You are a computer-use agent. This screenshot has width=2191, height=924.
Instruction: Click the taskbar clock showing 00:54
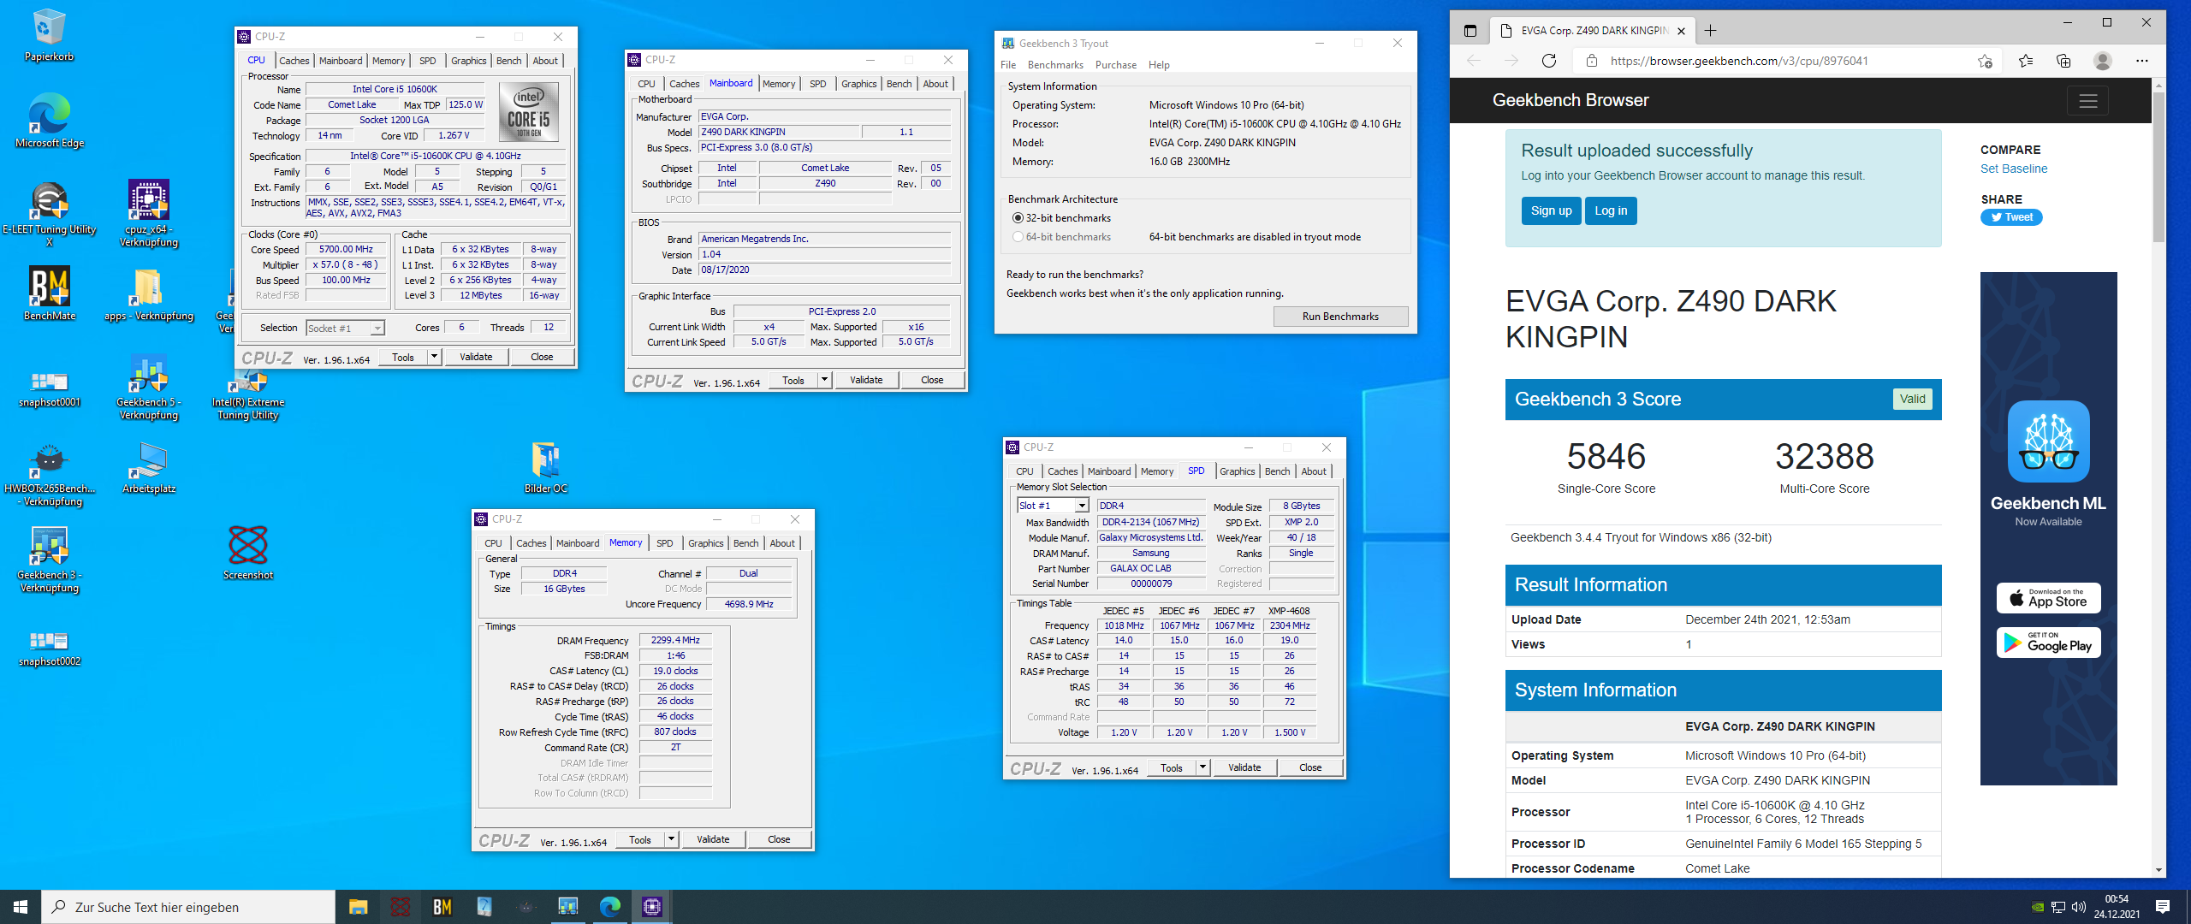tap(2117, 907)
